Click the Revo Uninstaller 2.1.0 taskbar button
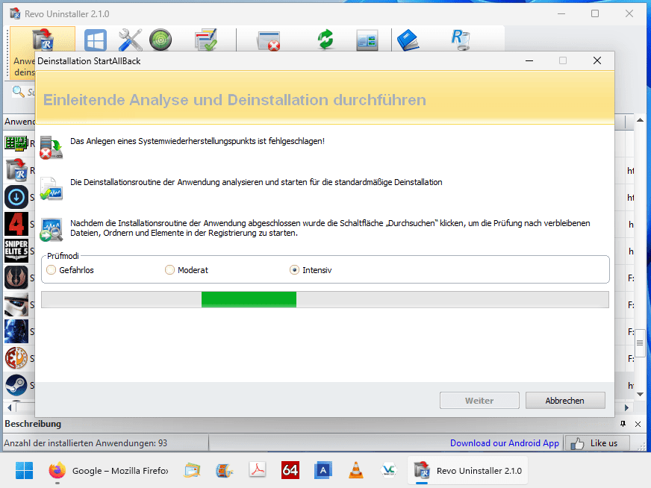 (x=467, y=471)
